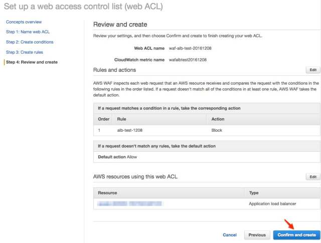
Task: Select the blurred resource name entry
Action: [129, 203]
